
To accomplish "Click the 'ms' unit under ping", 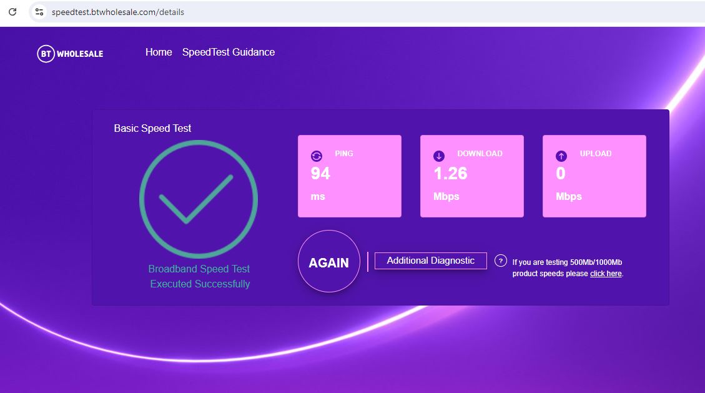I will point(318,196).
